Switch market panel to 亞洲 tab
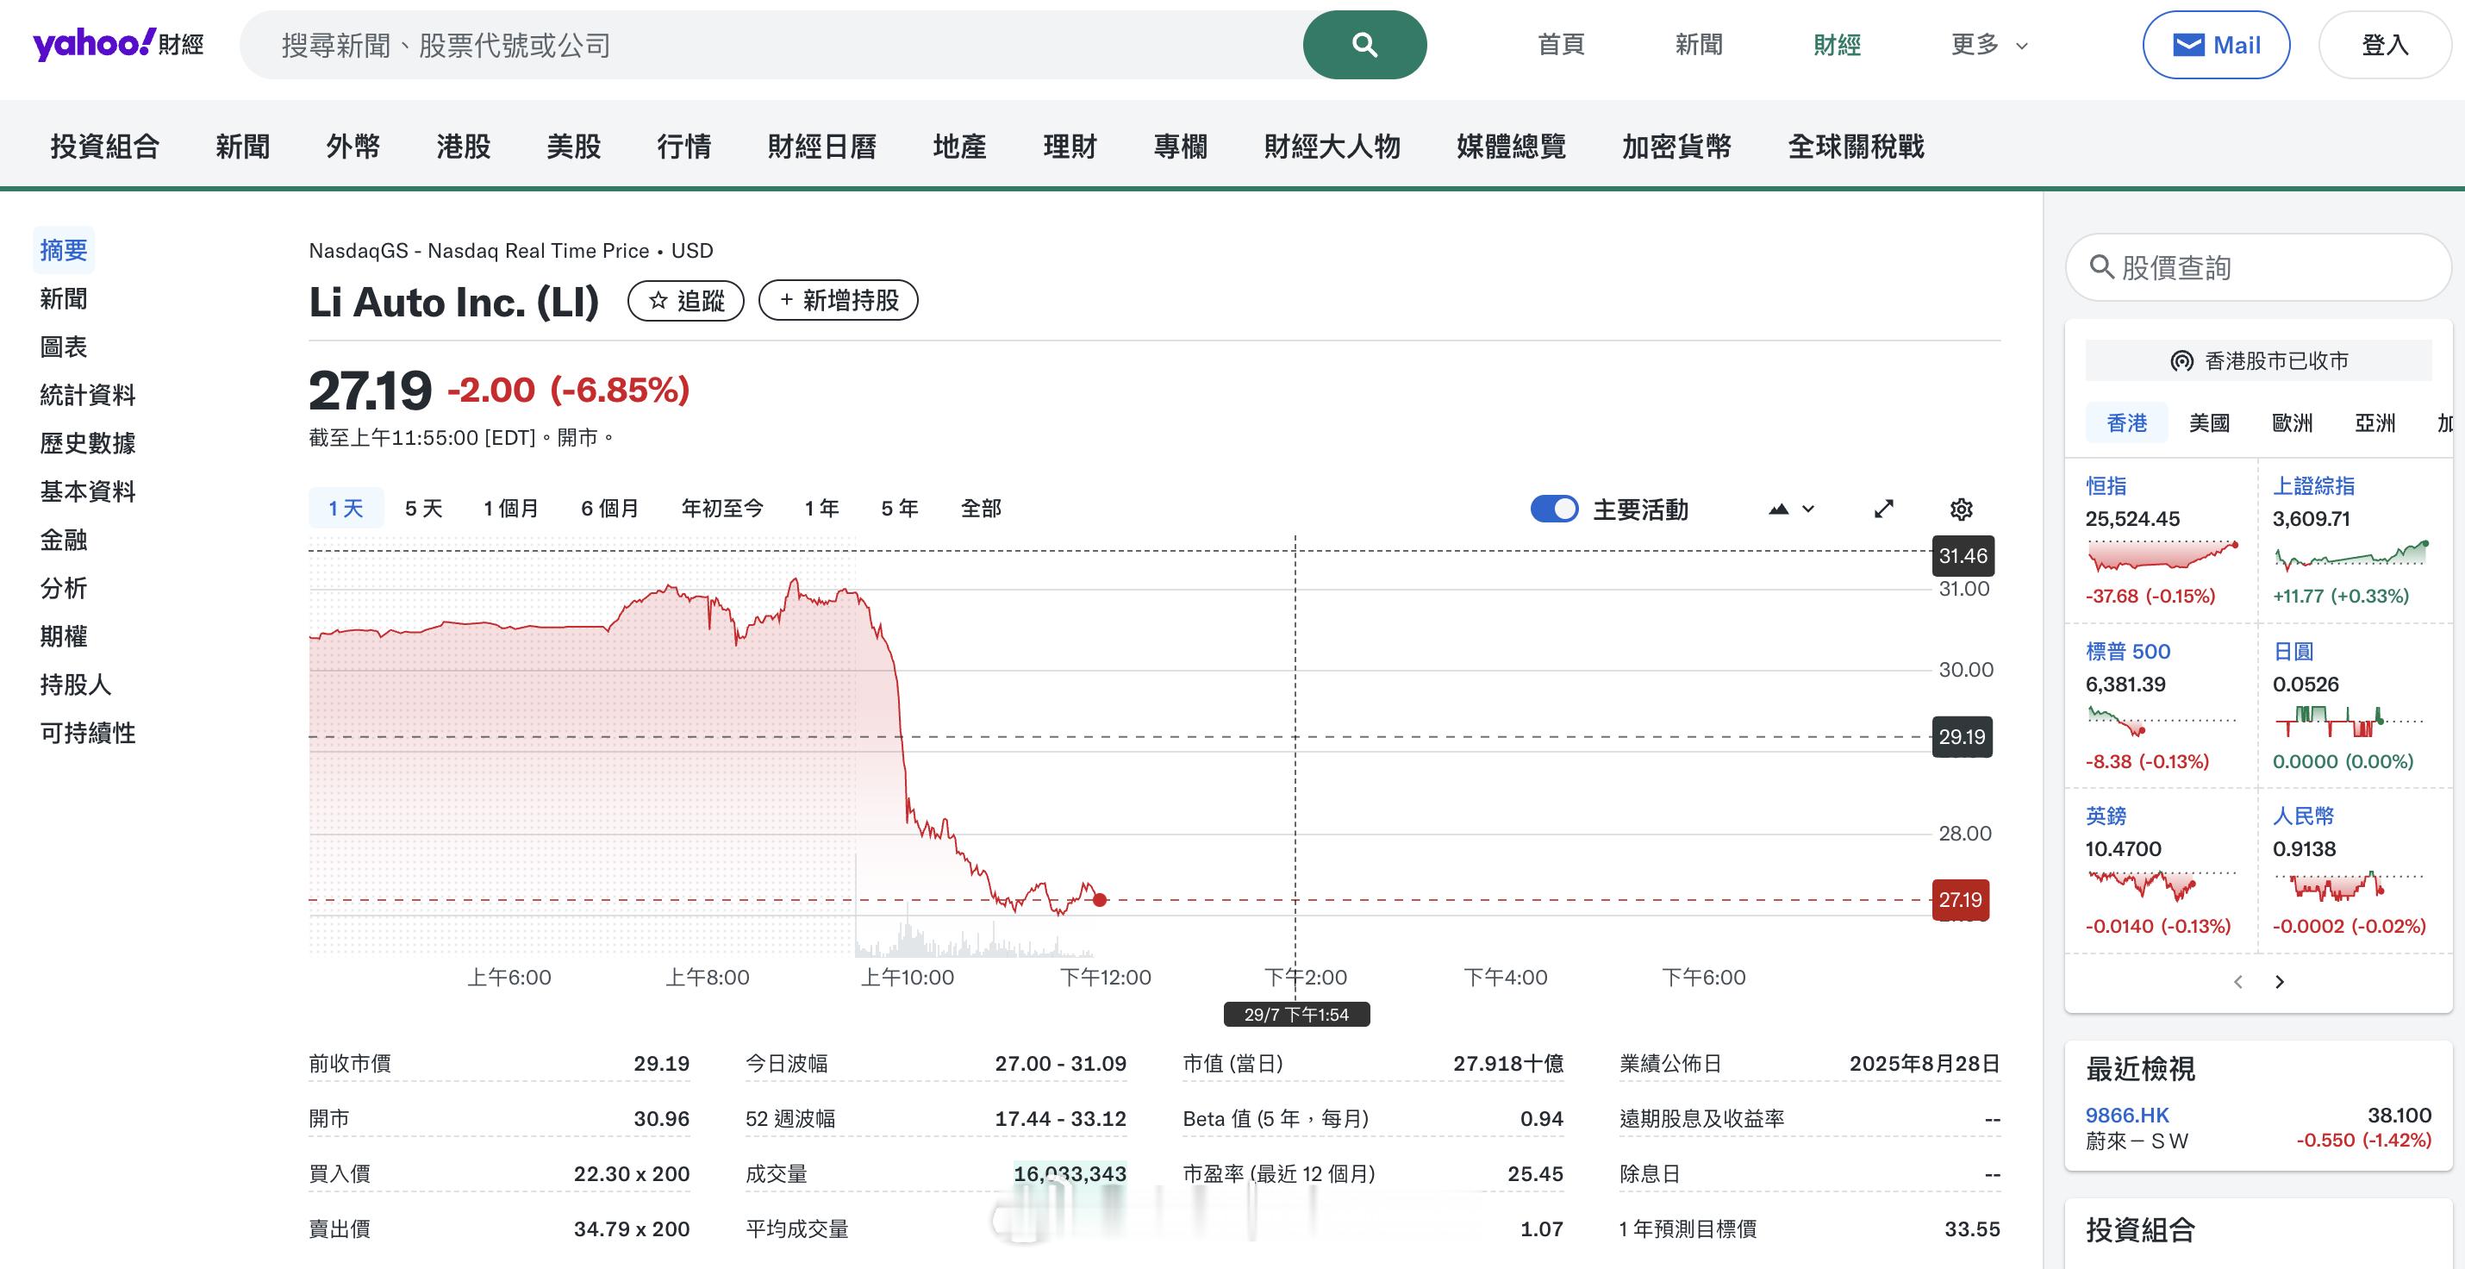The image size is (2465, 1269). [2375, 423]
